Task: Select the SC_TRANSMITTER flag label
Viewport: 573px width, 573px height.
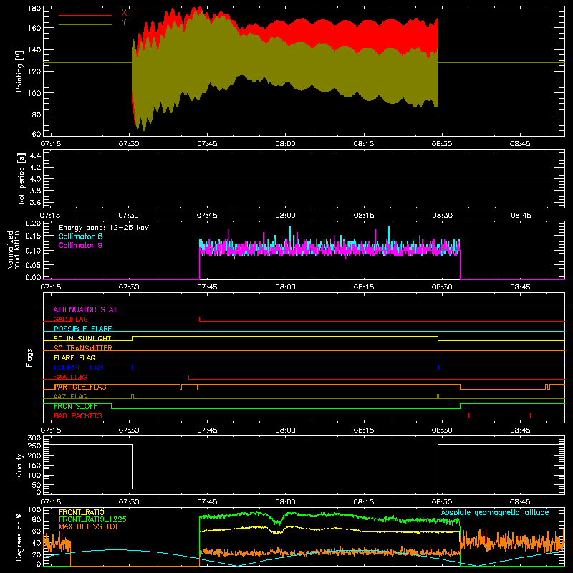Action: coord(82,348)
